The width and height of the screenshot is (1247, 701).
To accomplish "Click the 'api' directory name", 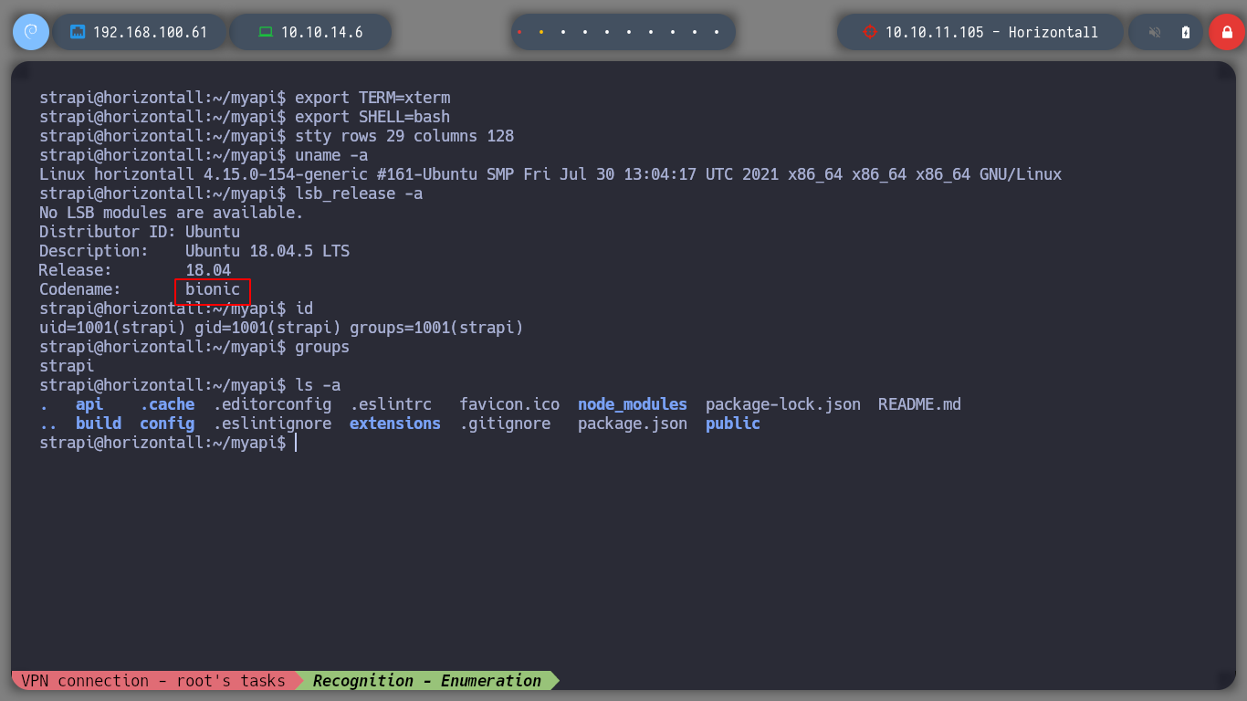I will pos(89,404).
